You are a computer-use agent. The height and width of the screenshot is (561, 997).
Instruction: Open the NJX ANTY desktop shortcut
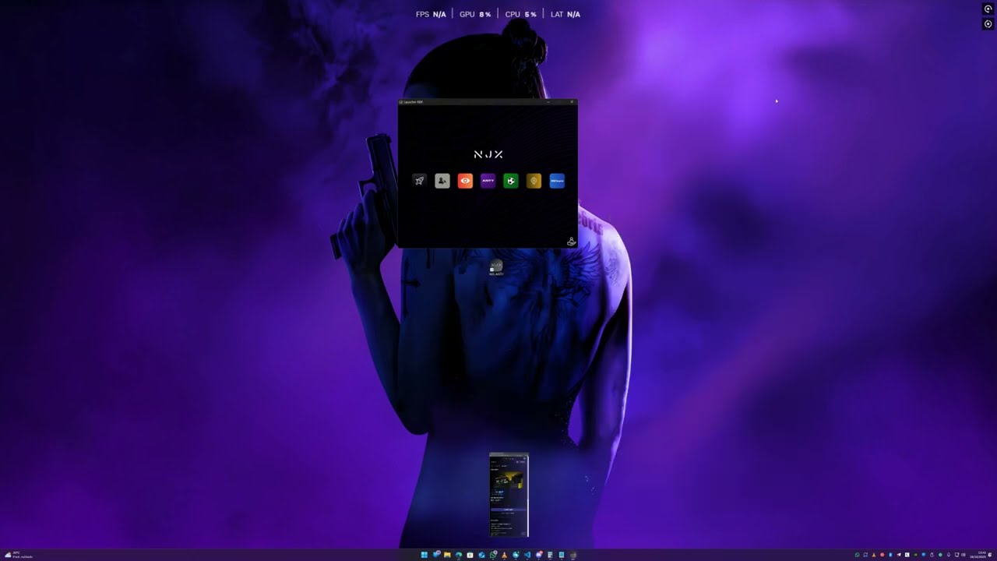tap(496, 268)
